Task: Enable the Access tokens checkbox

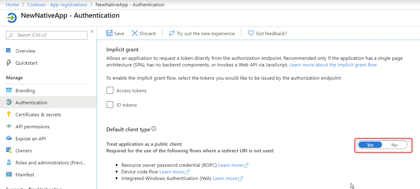Action: (110, 90)
